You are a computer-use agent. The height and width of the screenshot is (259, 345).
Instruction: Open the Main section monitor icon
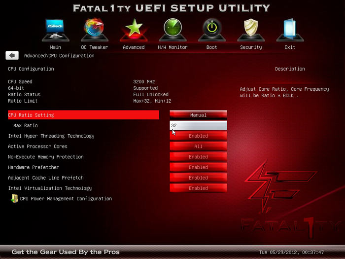point(55,30)
